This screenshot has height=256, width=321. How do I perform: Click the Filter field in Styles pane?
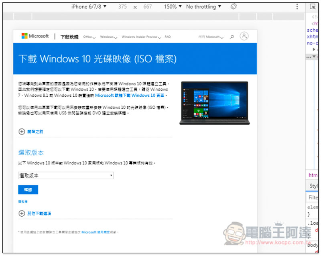click(x=313, y=197)
